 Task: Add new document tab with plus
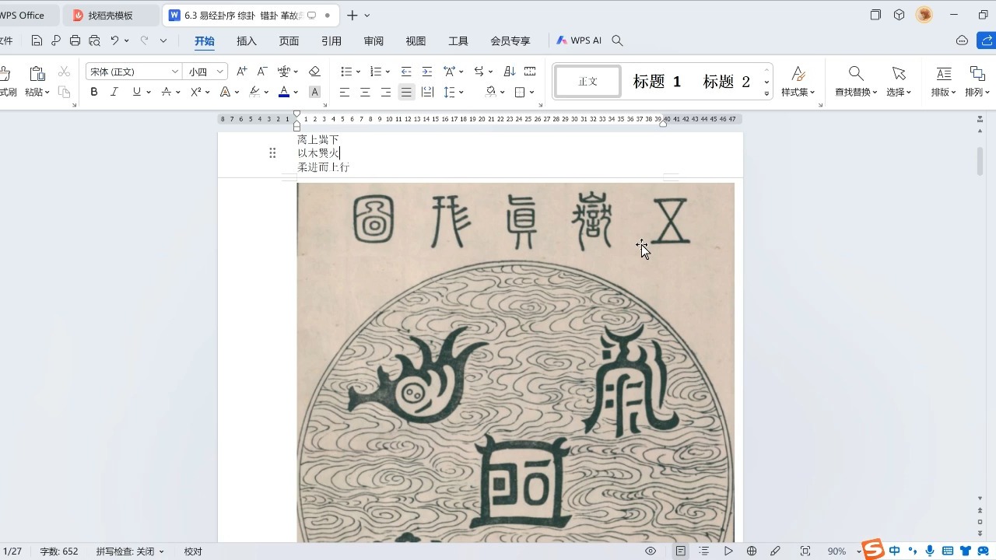tap(352, 15)
